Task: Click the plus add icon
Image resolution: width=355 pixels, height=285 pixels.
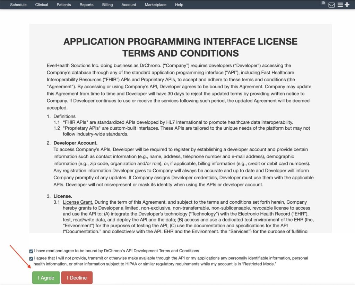Action: click(347, 5)
